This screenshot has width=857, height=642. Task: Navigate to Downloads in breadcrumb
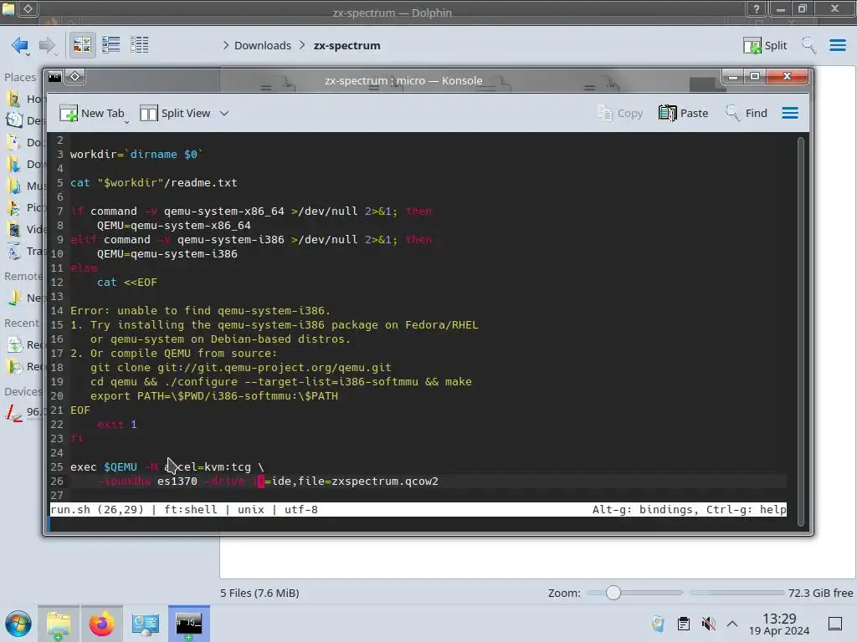click(x=262, y=46)
